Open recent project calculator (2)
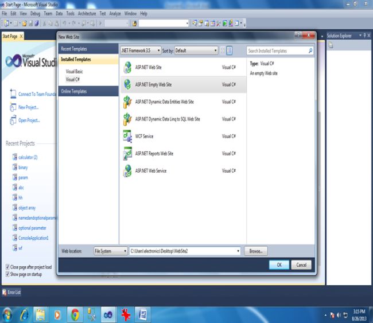 [28, 157]
